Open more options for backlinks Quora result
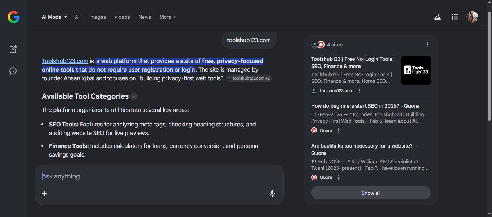Screen dimensions: 492x217 (x=338, y=177)
